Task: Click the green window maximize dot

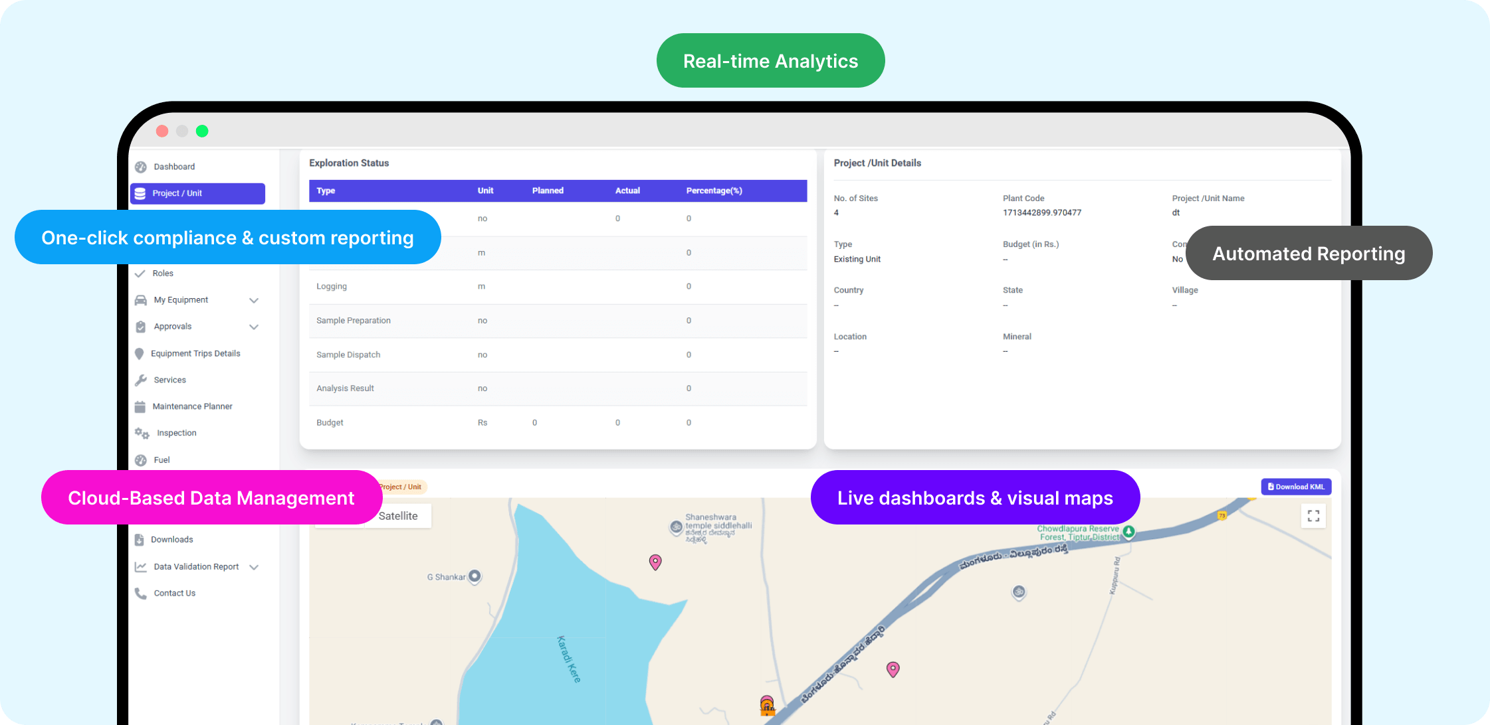Action: point(202,131)
